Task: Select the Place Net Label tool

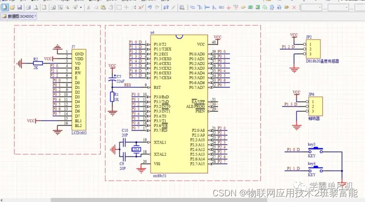Action: pyautogui.click(x=221, y=8)
